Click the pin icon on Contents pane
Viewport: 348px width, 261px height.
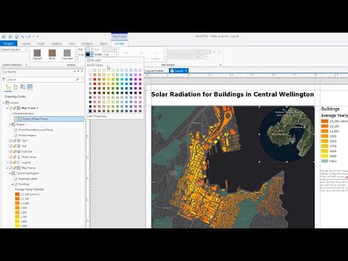[78, 72]
